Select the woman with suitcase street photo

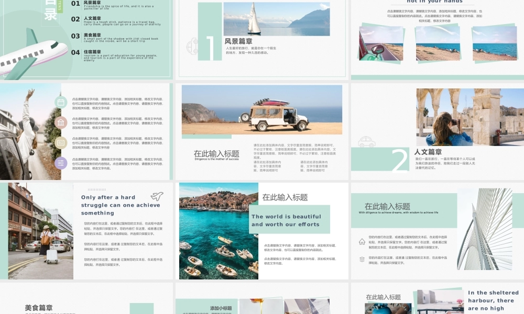point(40,231)
